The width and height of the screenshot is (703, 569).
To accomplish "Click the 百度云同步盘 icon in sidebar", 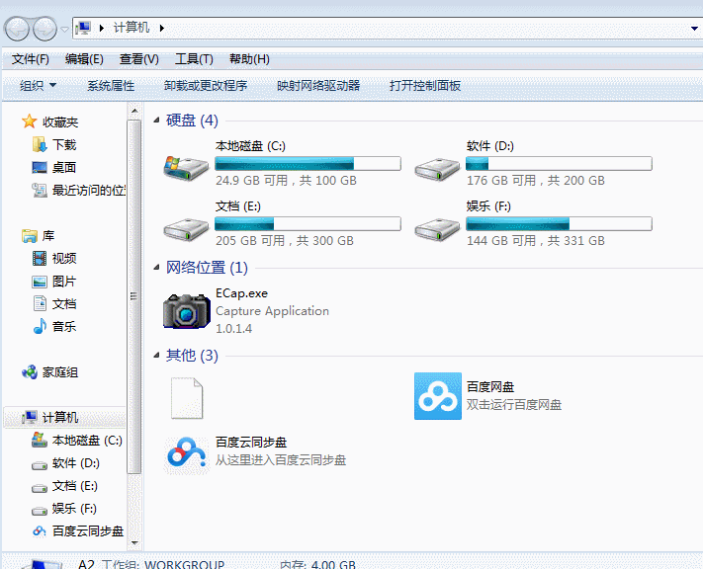I will (x=39, y=530).
